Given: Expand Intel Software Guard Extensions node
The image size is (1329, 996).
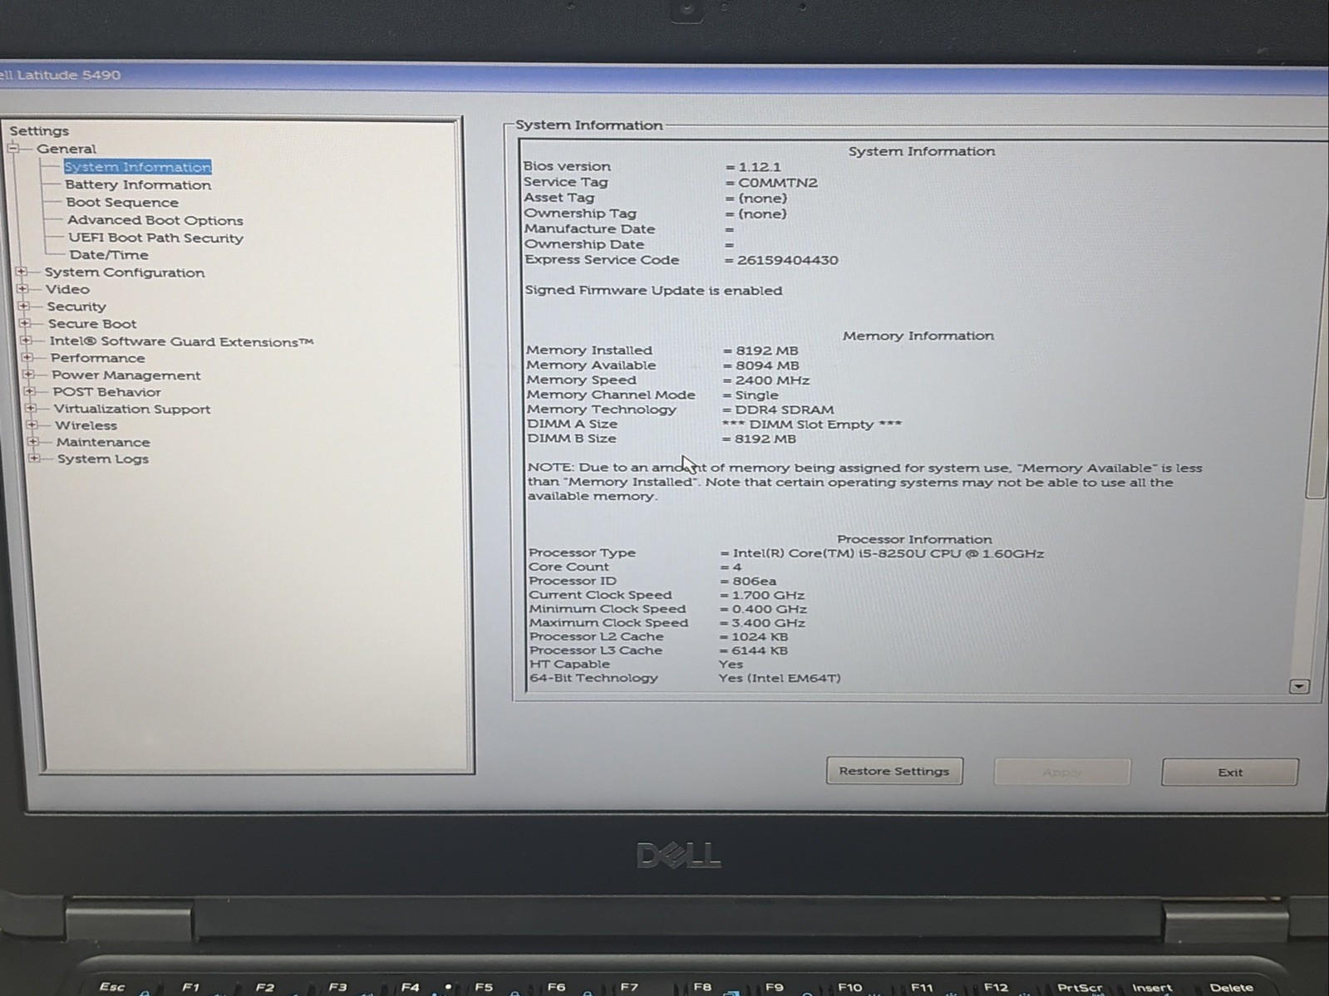Looking at the screenshot, I should tap(26, 341).
